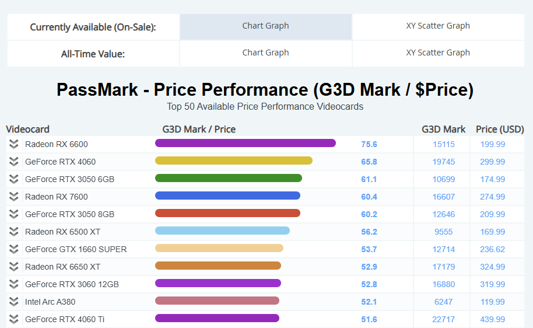Click the chevron icon beside Intel Arc A380
533x328 pixels.
14,302
